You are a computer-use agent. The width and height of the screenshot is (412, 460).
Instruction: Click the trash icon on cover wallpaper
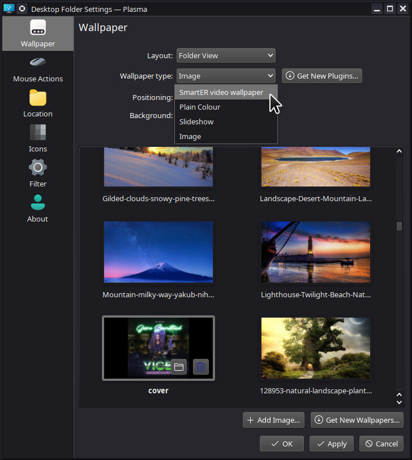coord(200,367)
